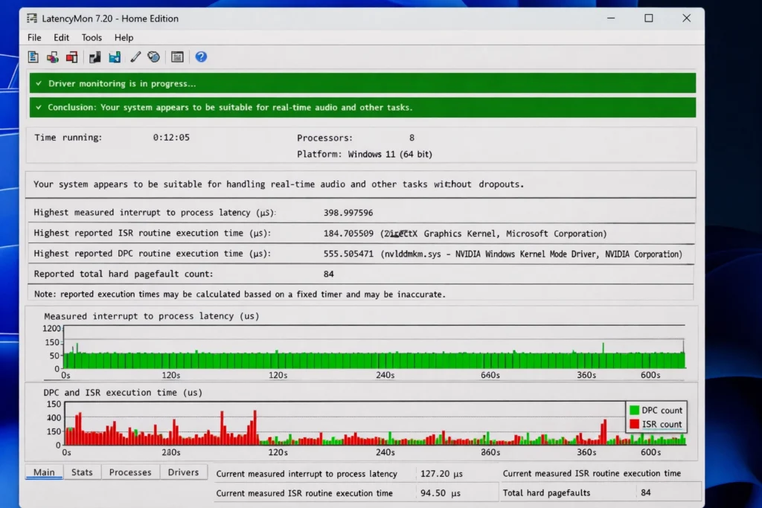
Task: Click the blue document icon in the toolbar
Action: pyautogui.click(x=33, y=57)
